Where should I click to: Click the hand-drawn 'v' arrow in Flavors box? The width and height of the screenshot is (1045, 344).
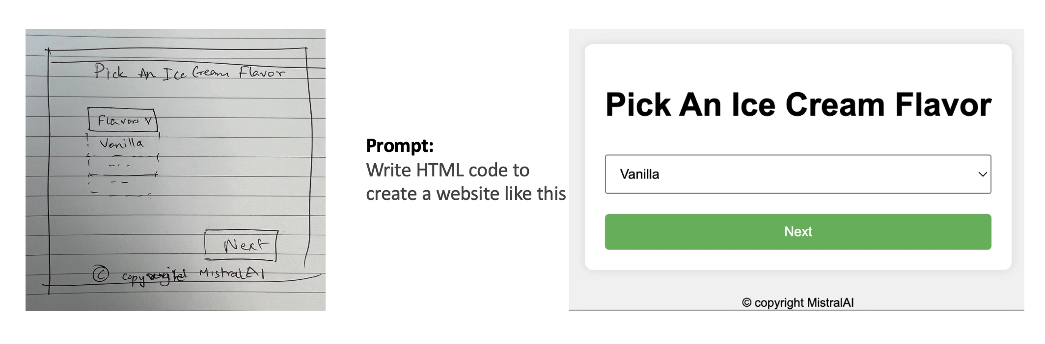[148, 121]
